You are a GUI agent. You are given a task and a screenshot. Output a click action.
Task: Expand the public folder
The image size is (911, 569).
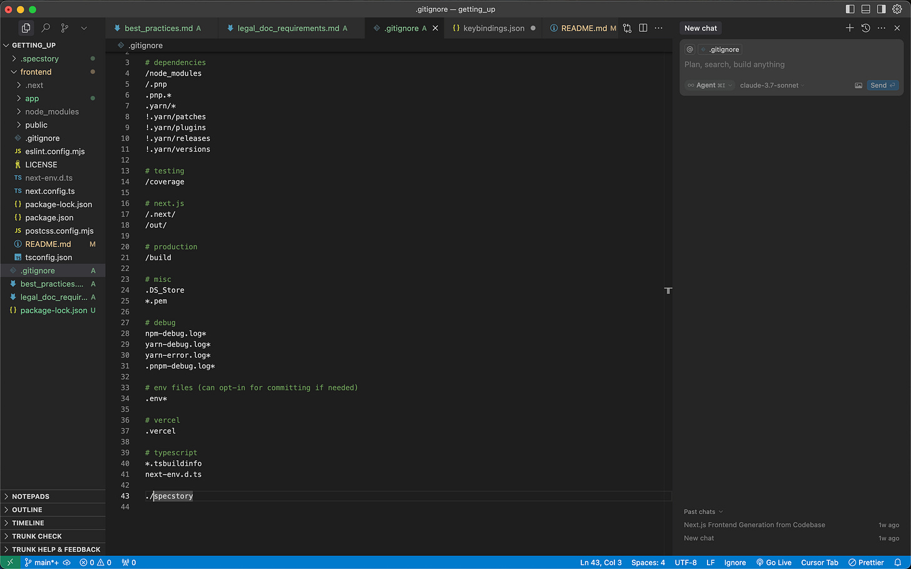click(53, 125)
